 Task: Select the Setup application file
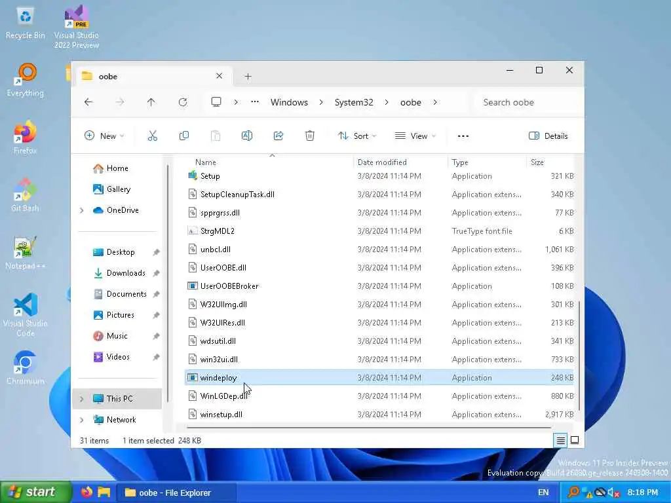[379, 176]
